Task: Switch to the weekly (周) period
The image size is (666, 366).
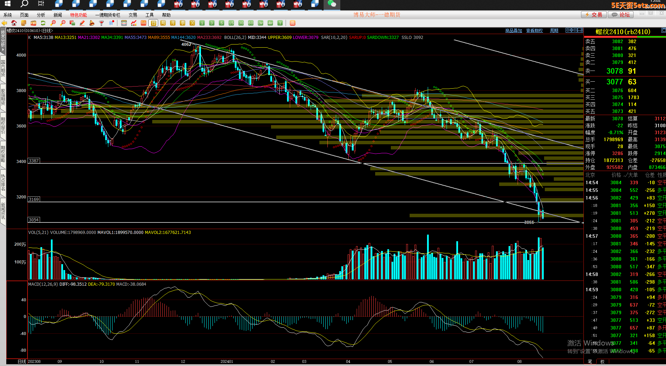Action: pyautogui.click(x=163, y=23)
